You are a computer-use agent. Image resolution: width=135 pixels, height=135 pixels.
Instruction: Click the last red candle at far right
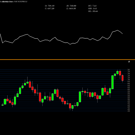click(123, 78)
